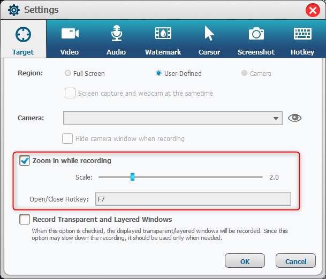Click the Cancel button
The height and width of the screenshot is (279, 326).
pyautogui.click(x=295, y=261)
